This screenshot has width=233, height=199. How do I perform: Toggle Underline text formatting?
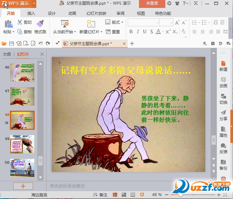click(145, 31)
